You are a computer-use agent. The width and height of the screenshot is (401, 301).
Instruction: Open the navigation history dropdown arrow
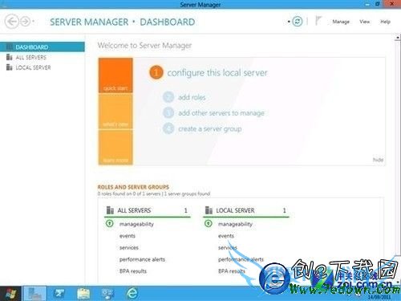pyautogui.click(x=34, y=22)
